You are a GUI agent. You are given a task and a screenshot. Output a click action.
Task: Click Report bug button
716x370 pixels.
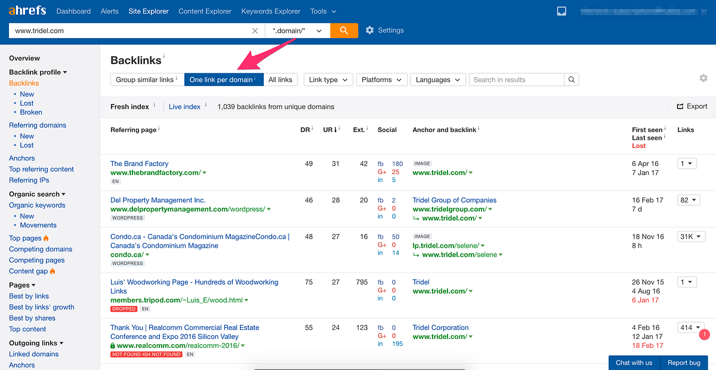tap(684, 363)
